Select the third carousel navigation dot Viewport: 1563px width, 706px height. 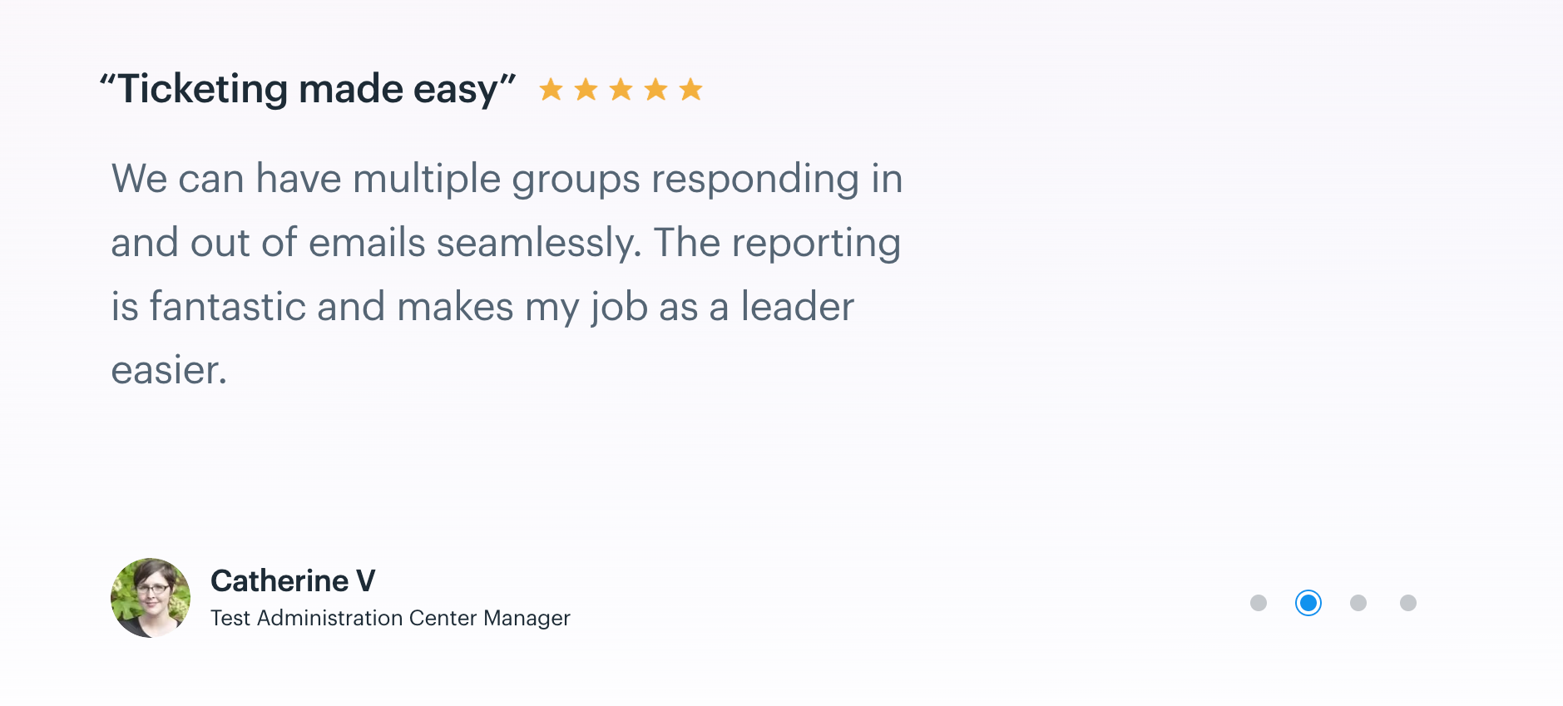(x=1358, y=603)
